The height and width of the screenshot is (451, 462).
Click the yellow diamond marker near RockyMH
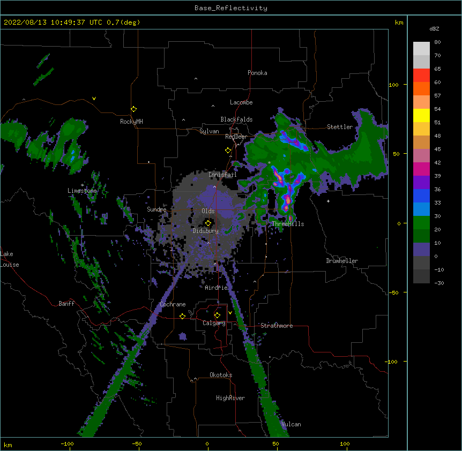tap(133, 109)
